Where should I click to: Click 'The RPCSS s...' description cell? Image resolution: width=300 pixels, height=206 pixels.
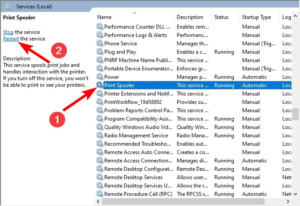193,194
